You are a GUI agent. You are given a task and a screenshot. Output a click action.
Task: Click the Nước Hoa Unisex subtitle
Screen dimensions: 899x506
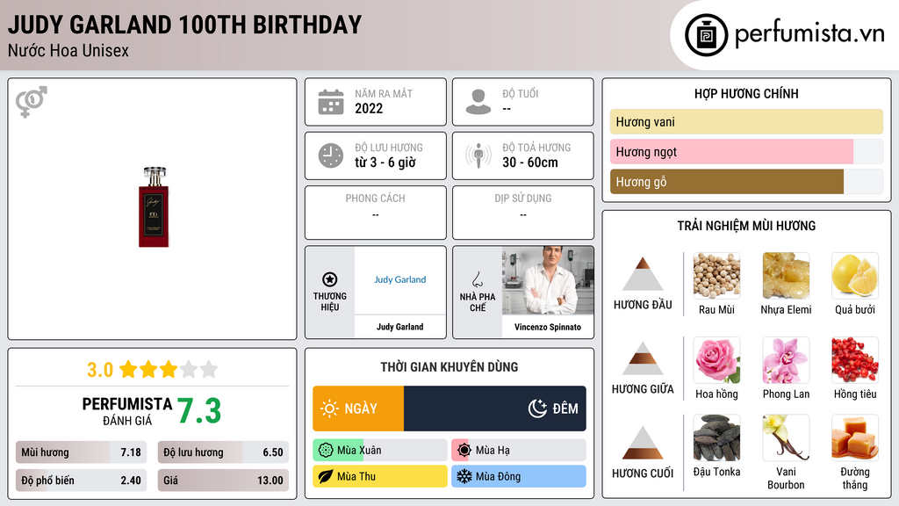click(x=68, y=50)
